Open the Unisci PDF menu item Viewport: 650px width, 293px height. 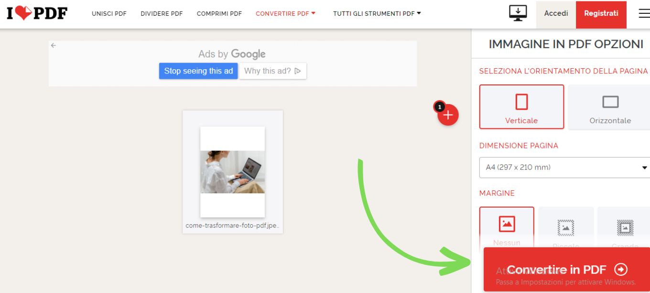(x=109, y=13)
